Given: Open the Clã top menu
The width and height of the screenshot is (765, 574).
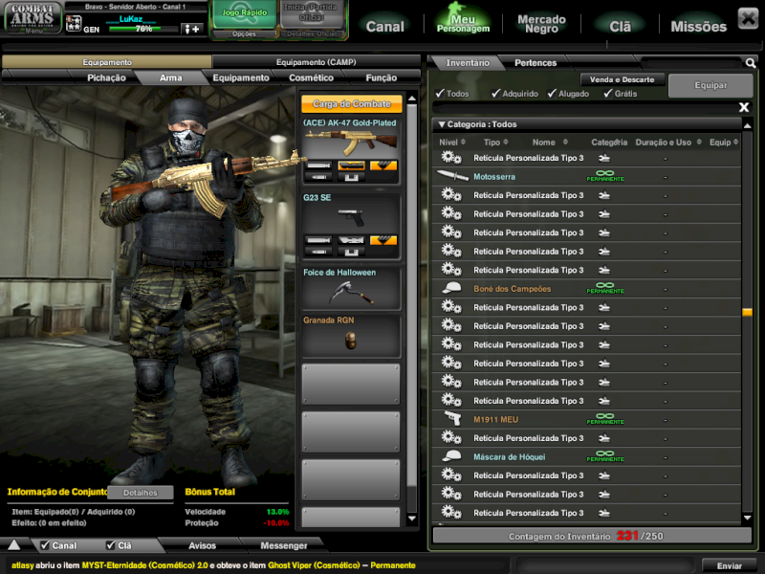Looking at the screenshot, I should [x=620, y=27].
